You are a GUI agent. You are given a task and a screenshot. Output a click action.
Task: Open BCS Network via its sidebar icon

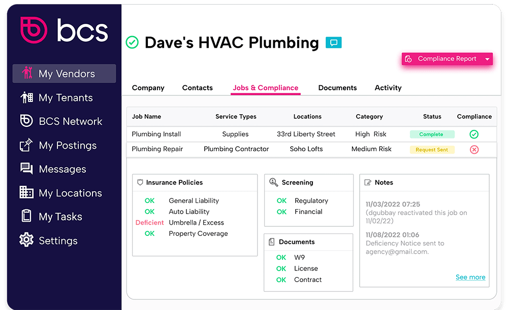[x=26, y=121]
